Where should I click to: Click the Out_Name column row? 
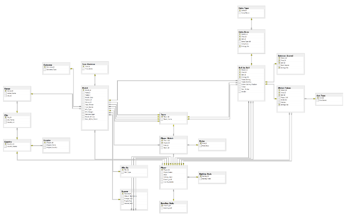click(x=329, y=100)
